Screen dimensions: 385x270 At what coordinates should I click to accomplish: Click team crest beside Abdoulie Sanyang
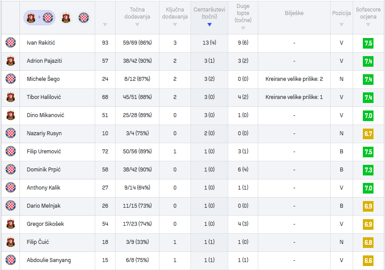click(x=11, y=260)
